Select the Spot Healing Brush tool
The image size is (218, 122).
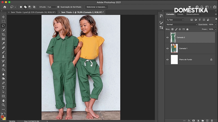pyautogui.click(x=3, y=48)
